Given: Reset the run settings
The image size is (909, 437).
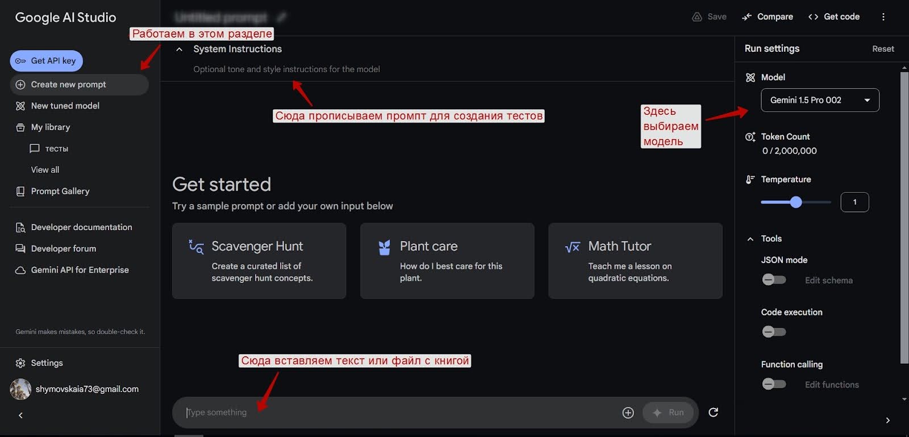Looking at the screenshot, I should [x=883, y=49].
